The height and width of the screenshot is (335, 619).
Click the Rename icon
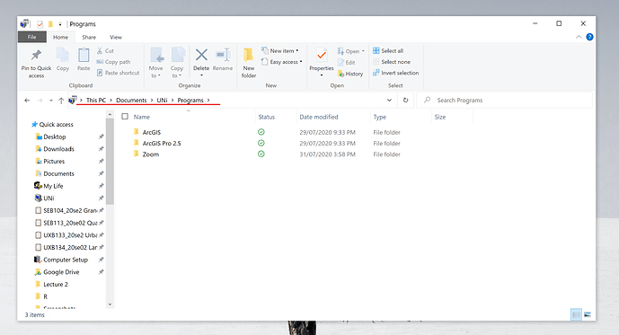[223, 55]
